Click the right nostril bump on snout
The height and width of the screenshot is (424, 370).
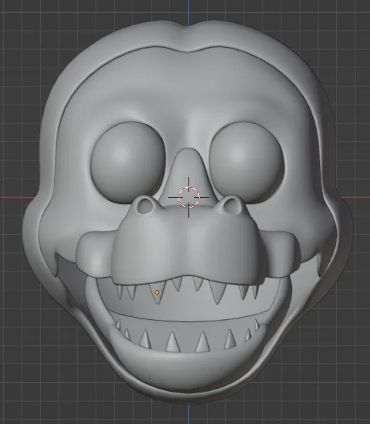click(233, 205)
